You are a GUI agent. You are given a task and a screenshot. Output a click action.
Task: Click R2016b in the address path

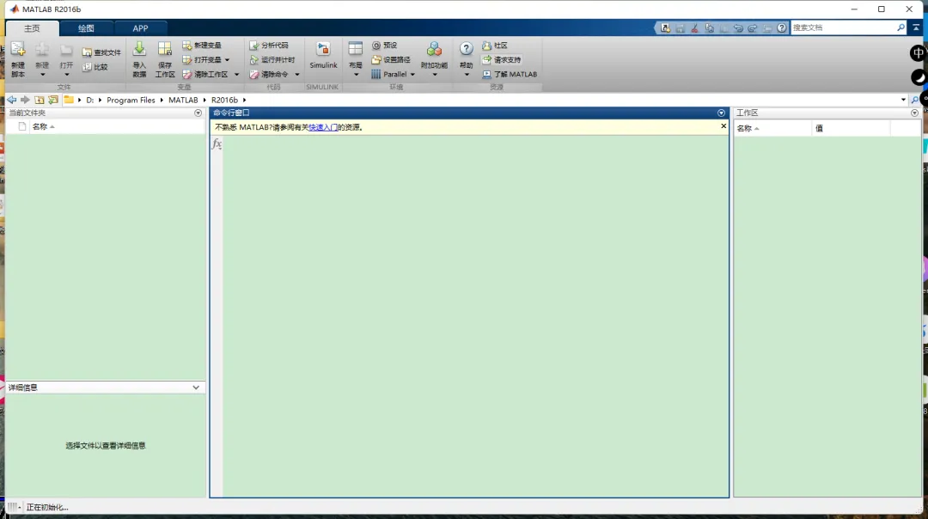(224, 100)
